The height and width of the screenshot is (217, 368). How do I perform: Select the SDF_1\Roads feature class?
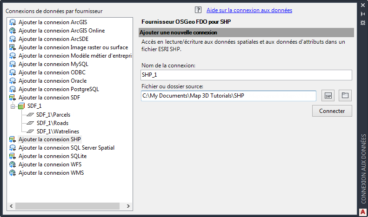click(52, 123)
